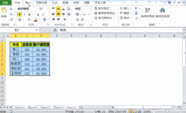Click accounting number format icon
The width and height of the screenshot is (186, 113).
(x=77, y=15)
